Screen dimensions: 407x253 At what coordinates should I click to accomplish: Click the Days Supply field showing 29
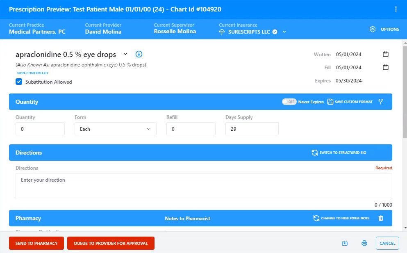252,129
